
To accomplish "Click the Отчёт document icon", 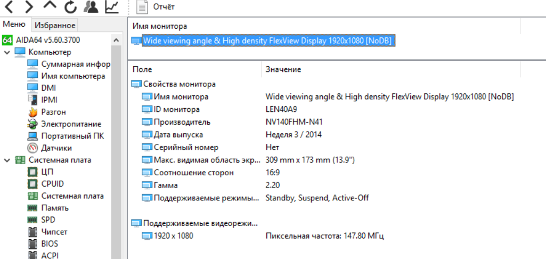I will coord(142,7).
